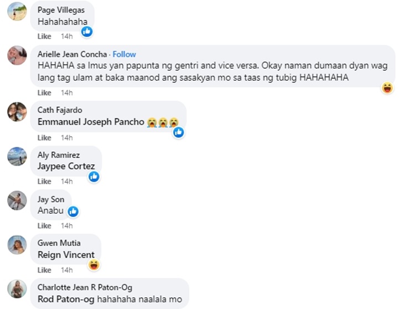This screenshot has height=309, width=415.
Task: Click the laughing reaction on Arielle Jean Concha's comment
Action: point(387,87)
